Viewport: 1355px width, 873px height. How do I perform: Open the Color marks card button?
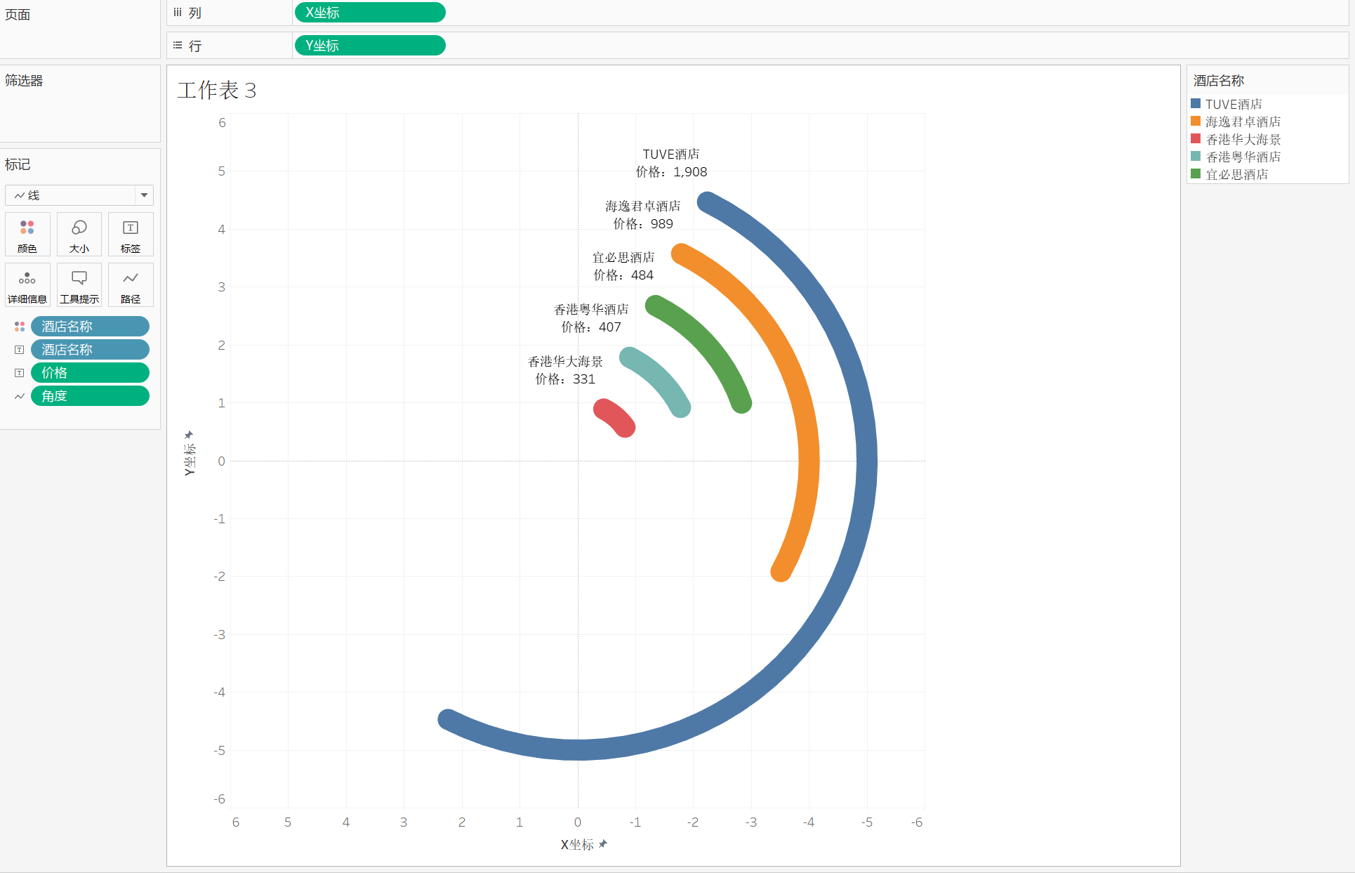click(27, 234)
